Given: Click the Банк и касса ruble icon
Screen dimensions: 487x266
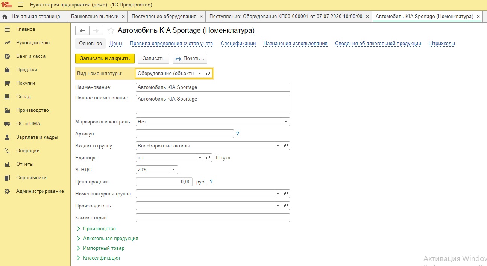Looking at the screenshot, I should (x=7, y=56).
